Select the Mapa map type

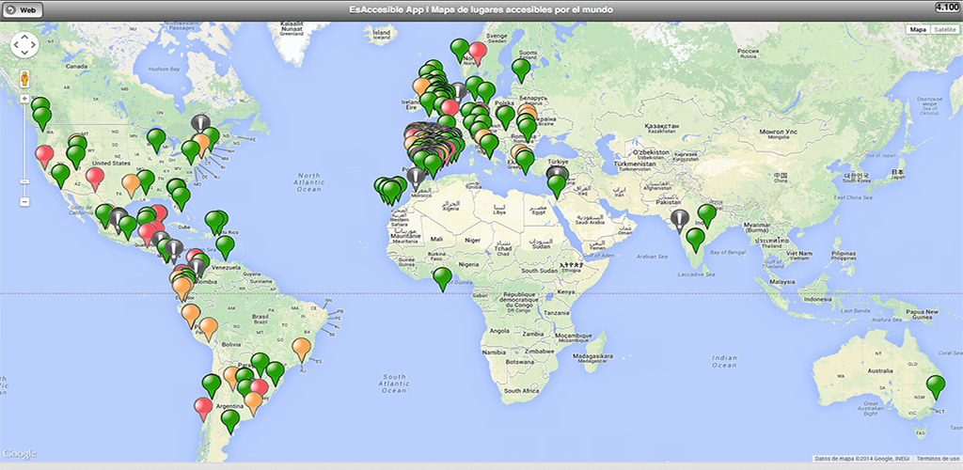point(917,30)
